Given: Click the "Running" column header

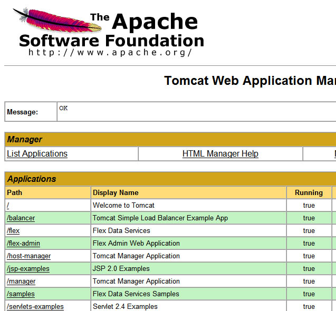Looking at the screenshot, I should [x=309, y=192].
